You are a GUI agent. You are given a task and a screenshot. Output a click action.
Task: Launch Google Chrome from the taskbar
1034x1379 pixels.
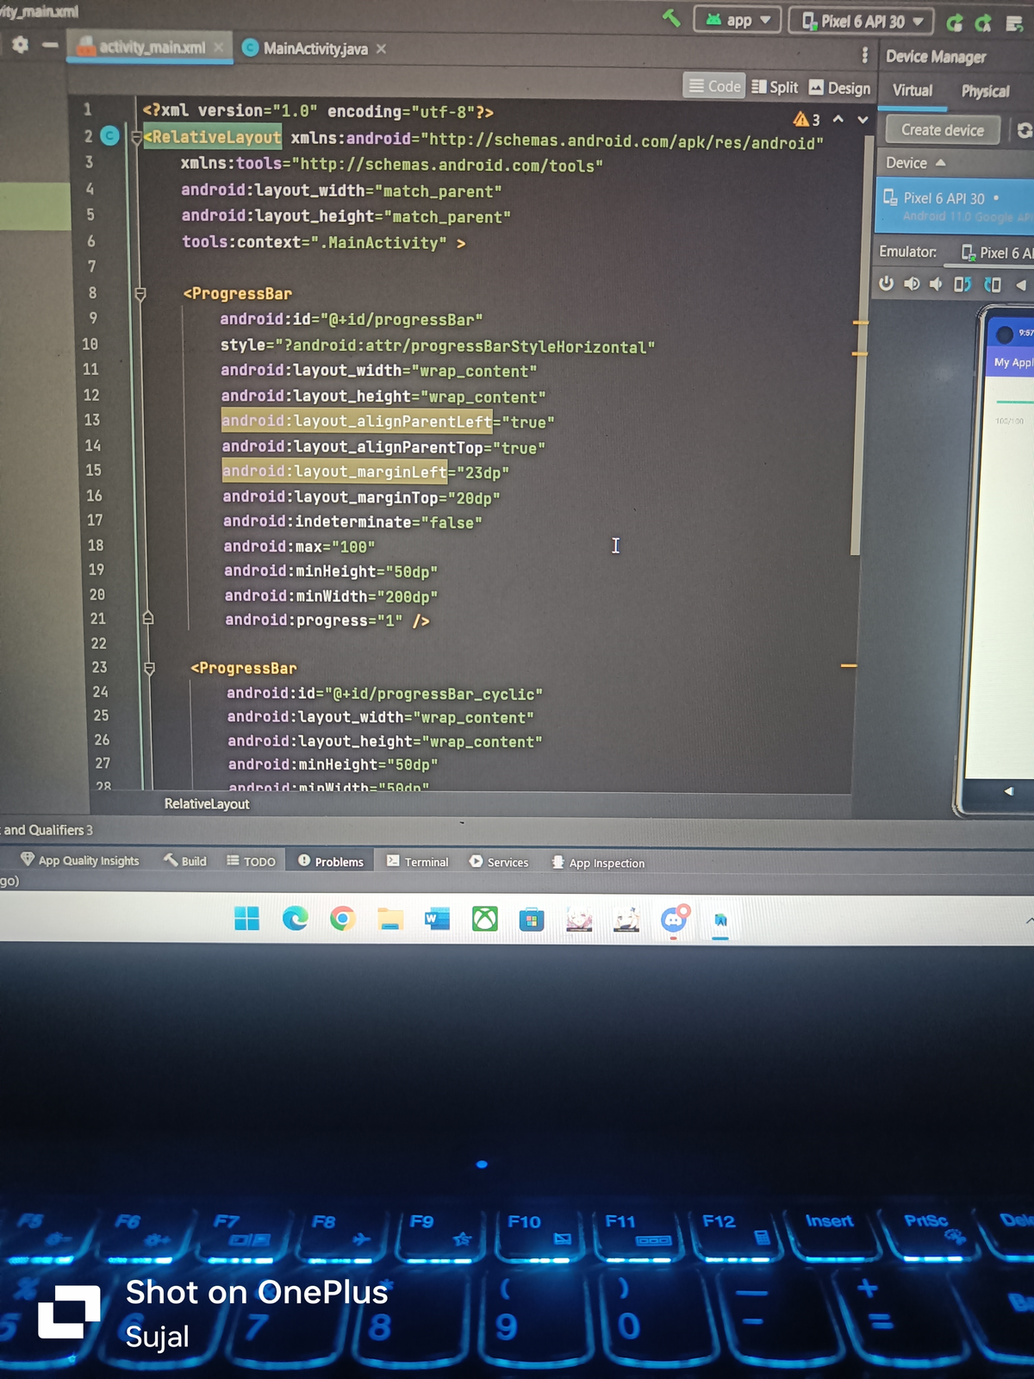click(342, 919)
